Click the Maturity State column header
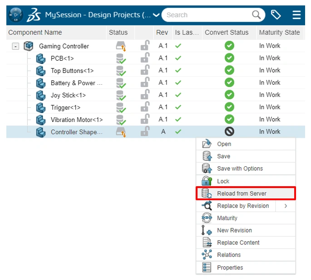 pos(280,33)
